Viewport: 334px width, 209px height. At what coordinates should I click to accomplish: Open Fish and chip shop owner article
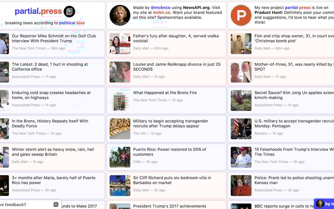click(x=294, y=38)
